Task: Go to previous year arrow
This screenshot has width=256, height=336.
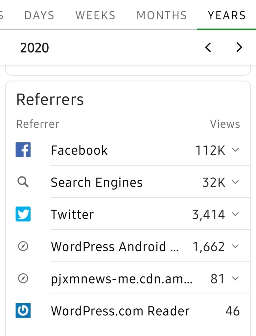Action: click(x=208, y=48)
